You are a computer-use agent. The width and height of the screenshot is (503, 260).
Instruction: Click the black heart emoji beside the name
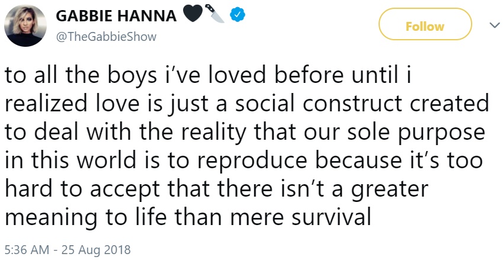(x=193, y=14)
